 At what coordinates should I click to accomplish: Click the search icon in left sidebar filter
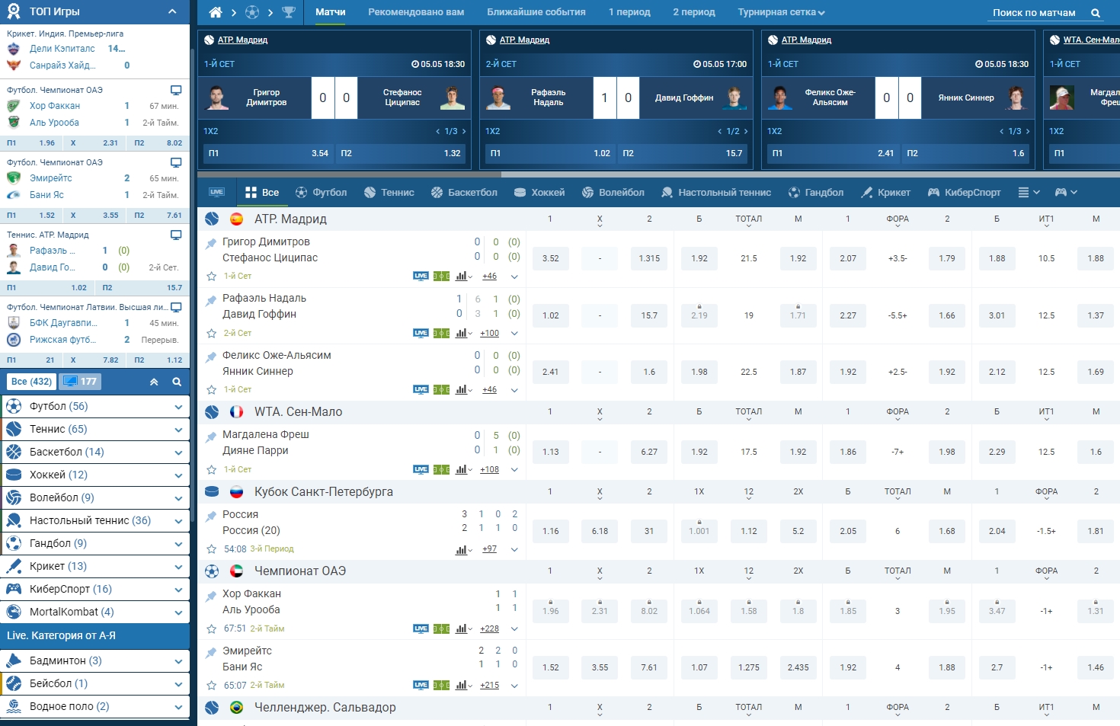pyautogui.click(x=177, y=382)
